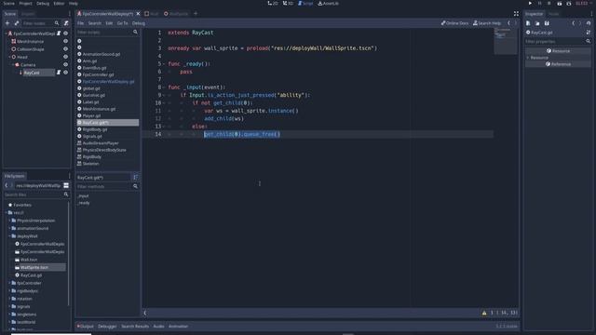
Task: Click the search icon in script filter
Action: 135,33
